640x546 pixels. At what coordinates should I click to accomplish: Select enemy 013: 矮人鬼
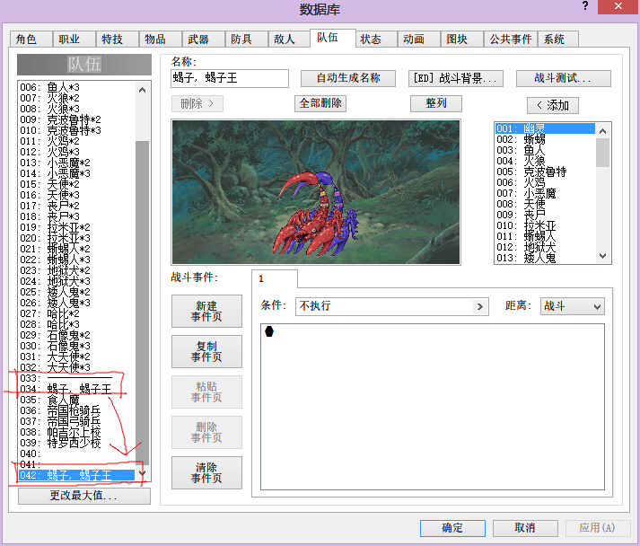tap(546, 258)
